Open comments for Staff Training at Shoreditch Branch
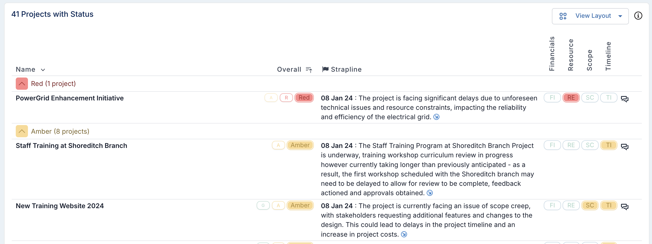The width and height of the screenshot is (652, 244). (x=625, y=147)
